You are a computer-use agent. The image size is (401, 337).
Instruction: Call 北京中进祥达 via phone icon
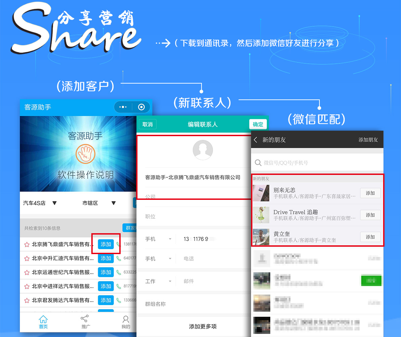[118, 286]
